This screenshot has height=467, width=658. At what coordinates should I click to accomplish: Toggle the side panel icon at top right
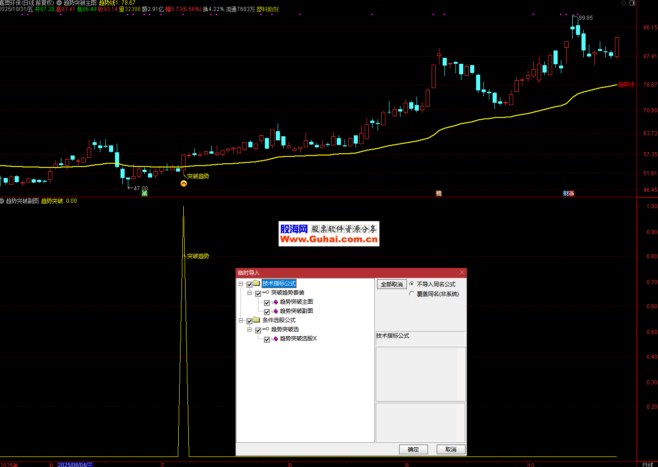[632, 3]
